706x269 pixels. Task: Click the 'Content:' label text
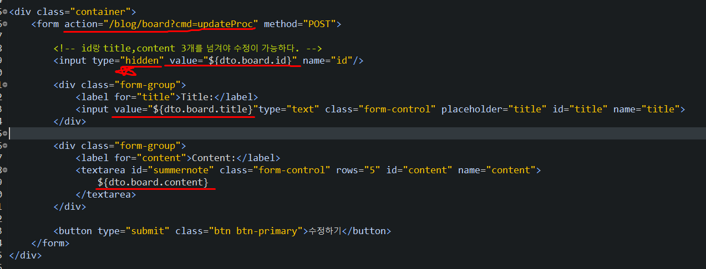coord(214,158)
